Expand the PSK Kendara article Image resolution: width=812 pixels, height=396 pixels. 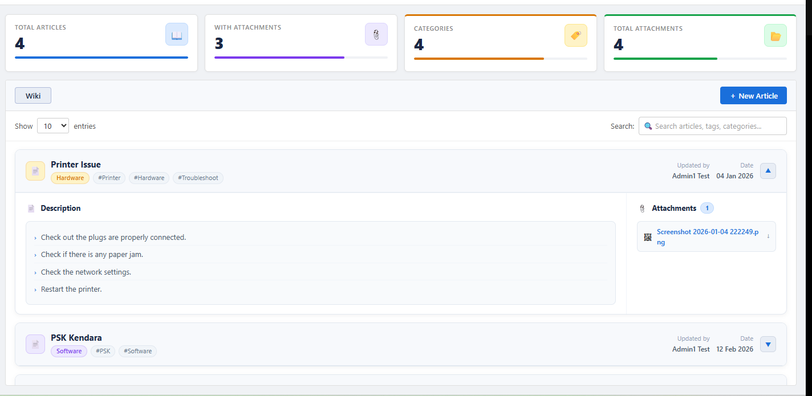click(x=768, y=344)
